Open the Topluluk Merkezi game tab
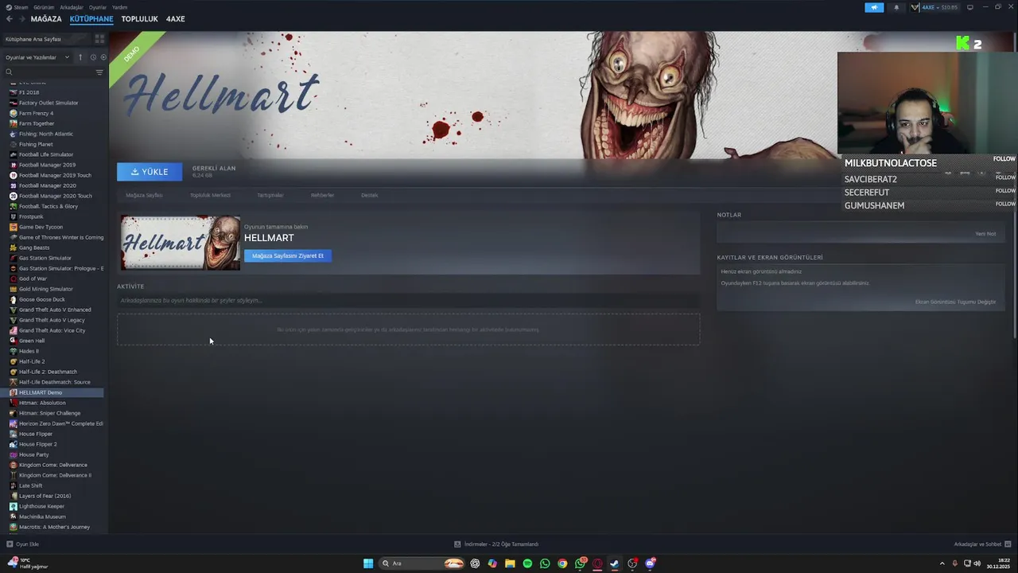The image size is (1018, 573). coord(210,195)
